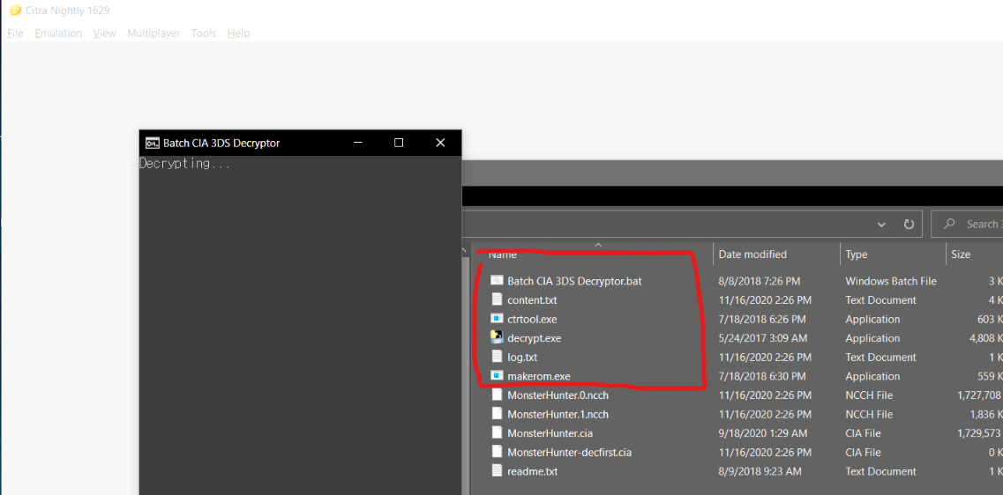
Task: Click date 8/8/2018 7:26 PM of the .bat file
Action: point(760,280)
